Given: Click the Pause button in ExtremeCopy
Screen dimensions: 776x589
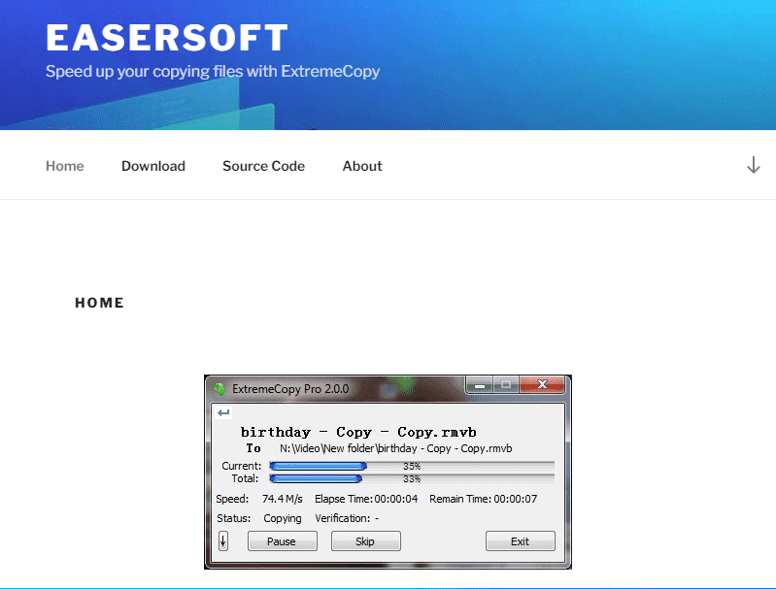Looking at the screenshot, I should pos(282,541).
